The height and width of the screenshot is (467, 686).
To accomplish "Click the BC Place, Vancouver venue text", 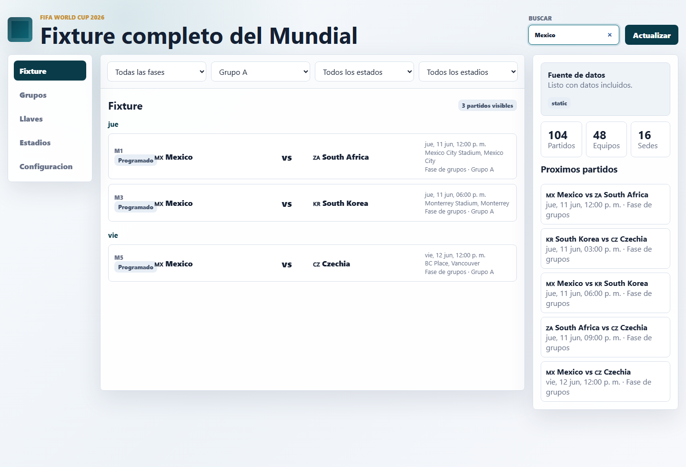I will point(452,264).
